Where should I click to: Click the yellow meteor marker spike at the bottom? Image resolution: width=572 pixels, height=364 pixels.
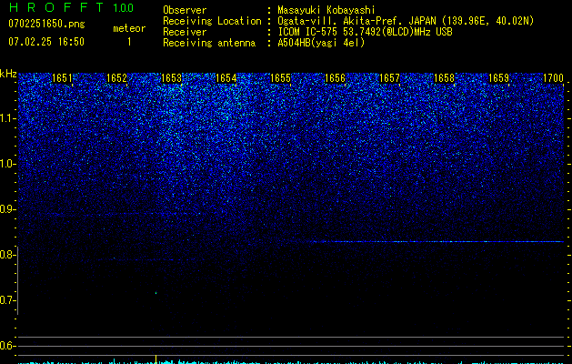(x=156, y=359)
